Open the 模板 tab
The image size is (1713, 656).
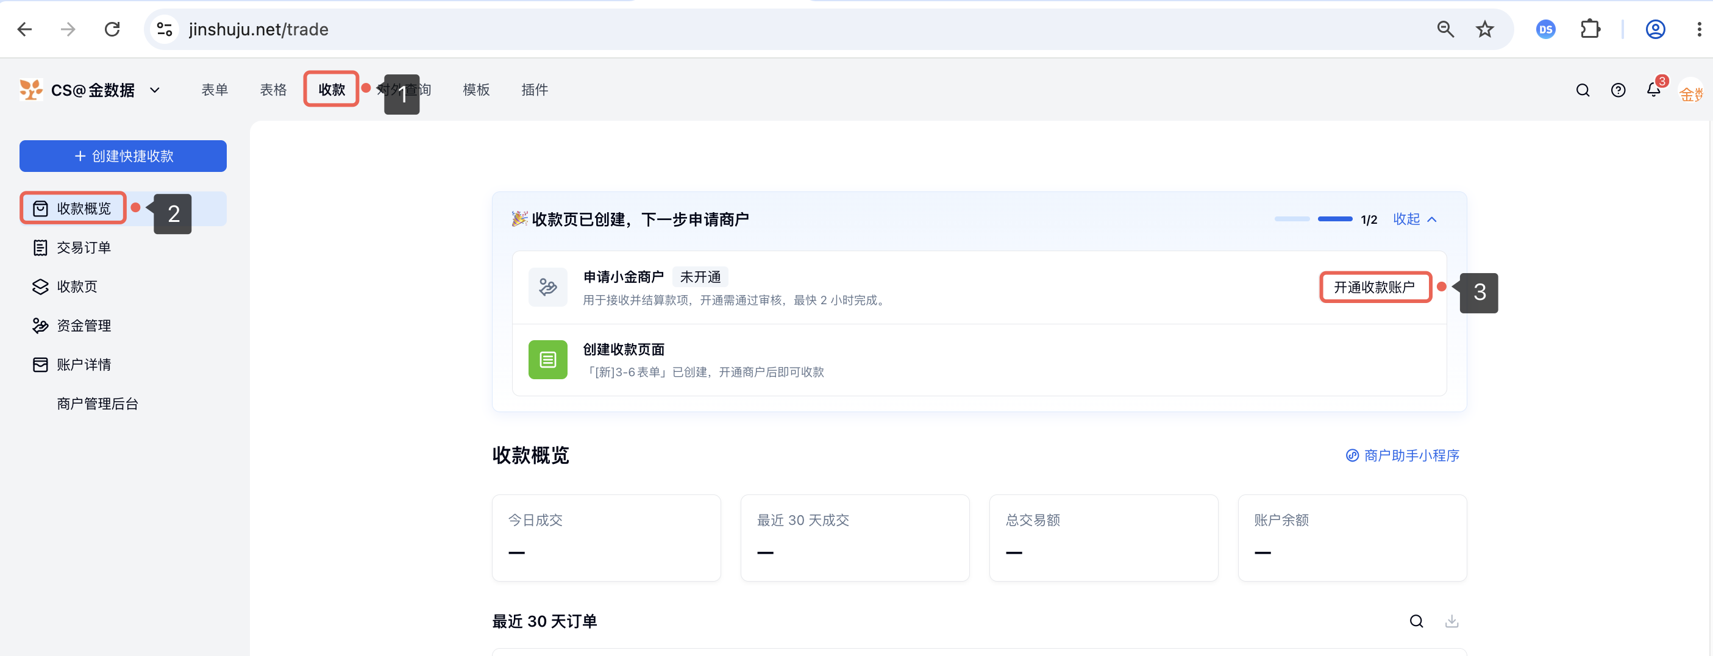pos(476,90)
